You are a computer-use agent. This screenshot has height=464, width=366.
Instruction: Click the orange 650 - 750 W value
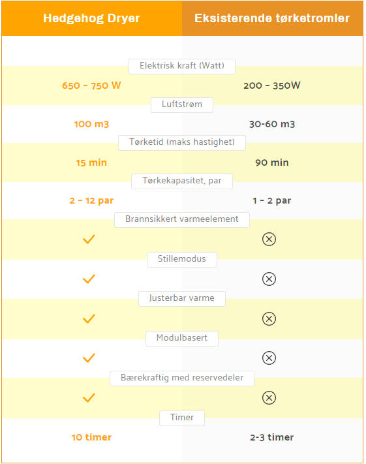click(91, 85)
